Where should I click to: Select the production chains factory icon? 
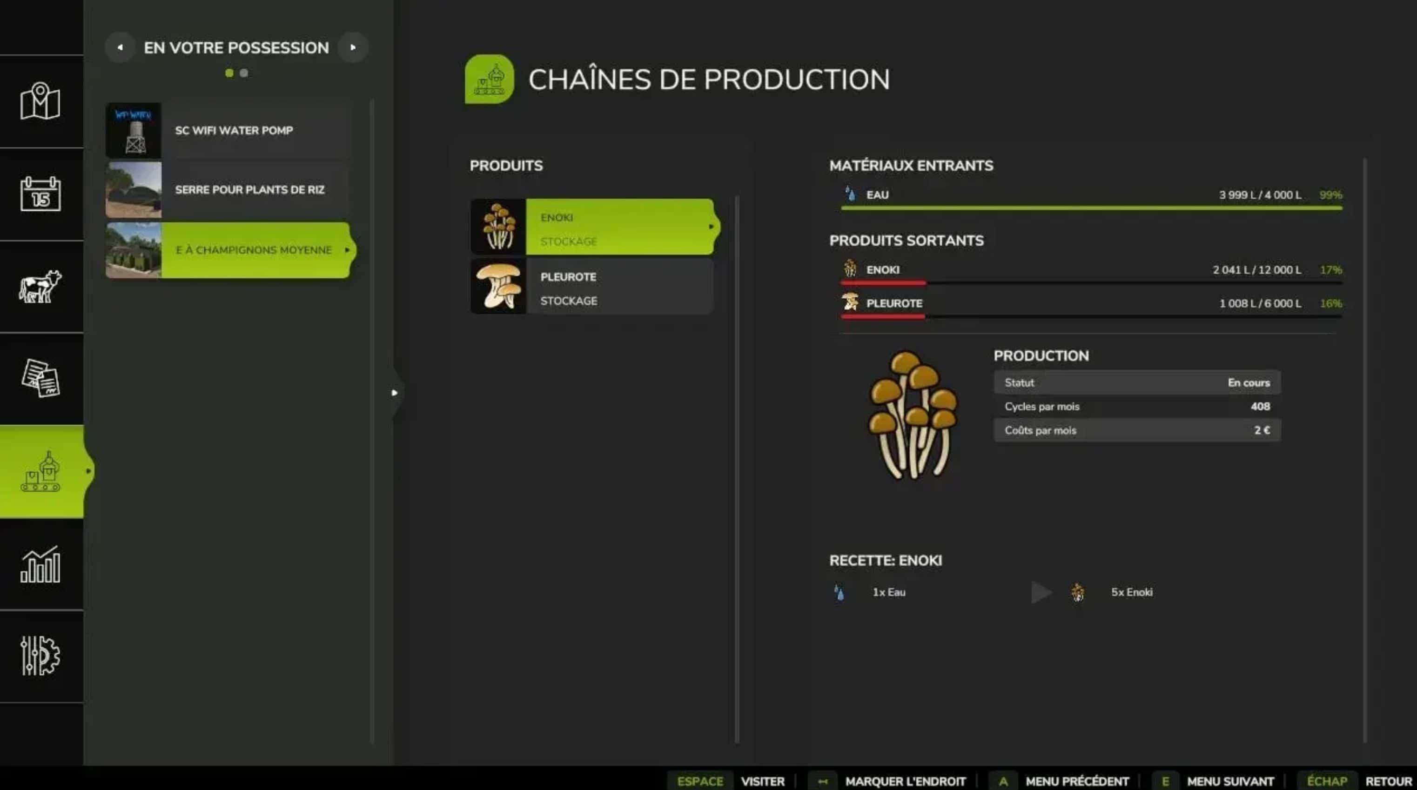(x=40, y=471)
